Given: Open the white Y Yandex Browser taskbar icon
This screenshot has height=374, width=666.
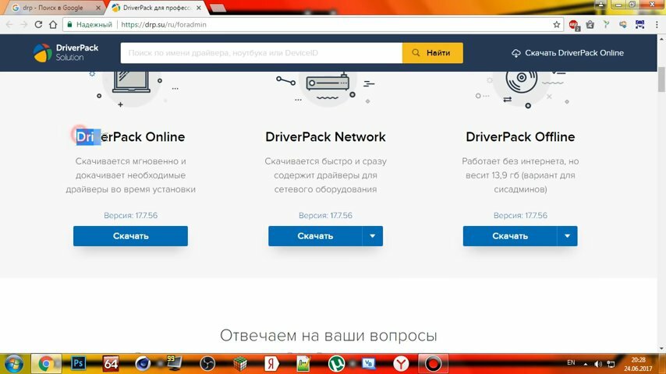Looking at the screenshot, I should [x=401, y=364].
